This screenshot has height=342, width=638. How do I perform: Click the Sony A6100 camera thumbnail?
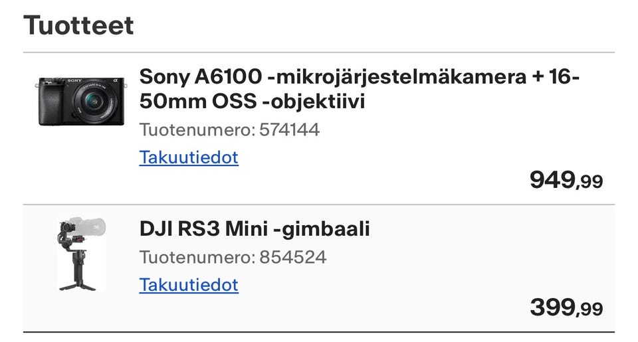pos(81,102)
